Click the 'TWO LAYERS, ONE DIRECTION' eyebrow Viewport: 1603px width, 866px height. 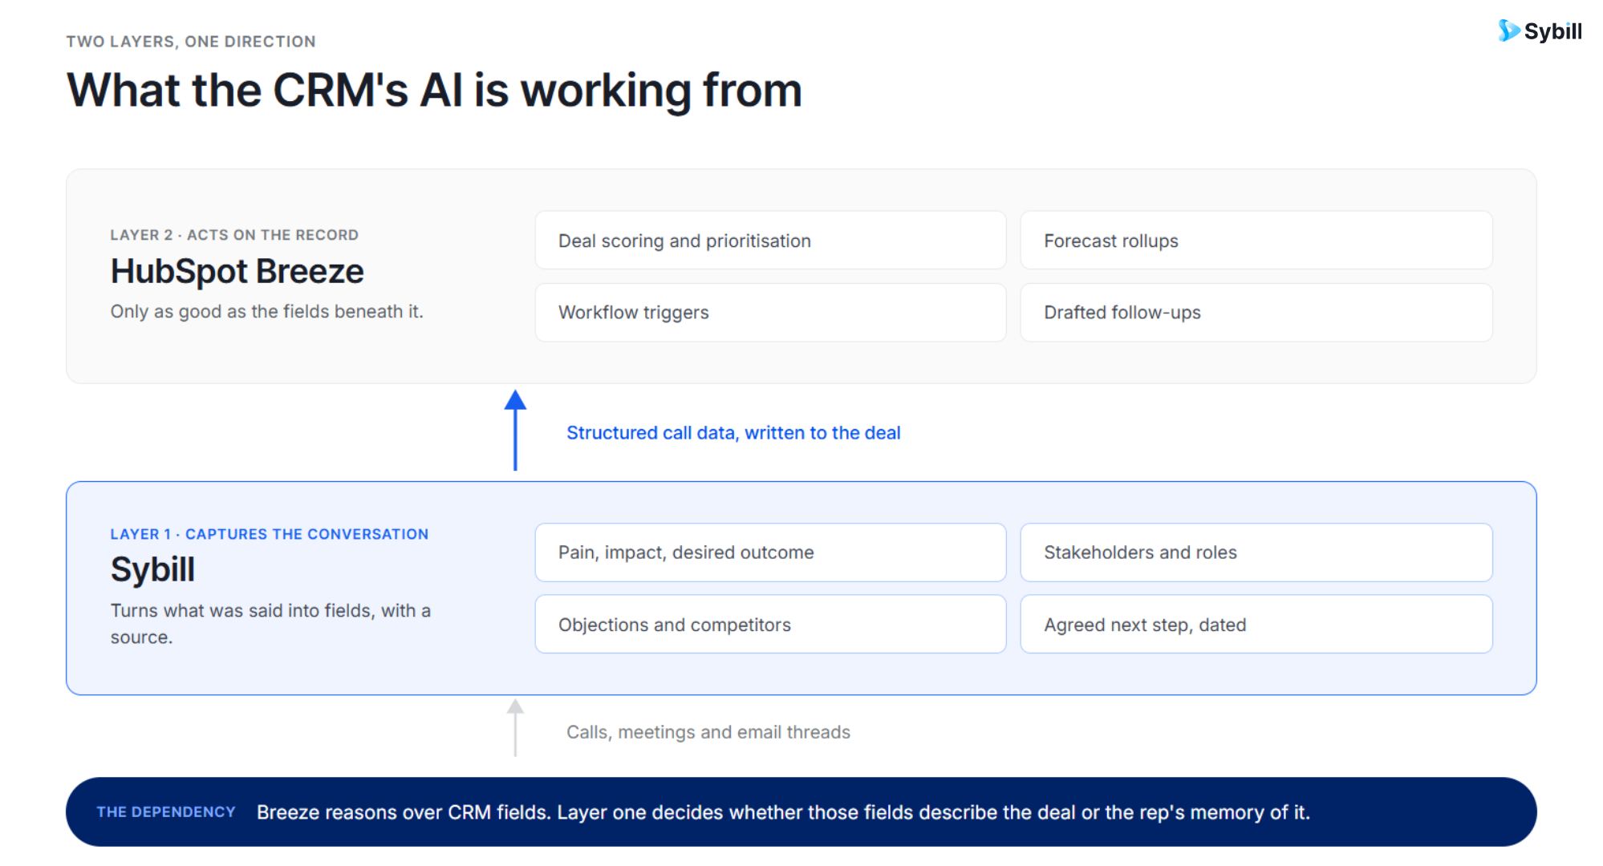coord(191,42)
